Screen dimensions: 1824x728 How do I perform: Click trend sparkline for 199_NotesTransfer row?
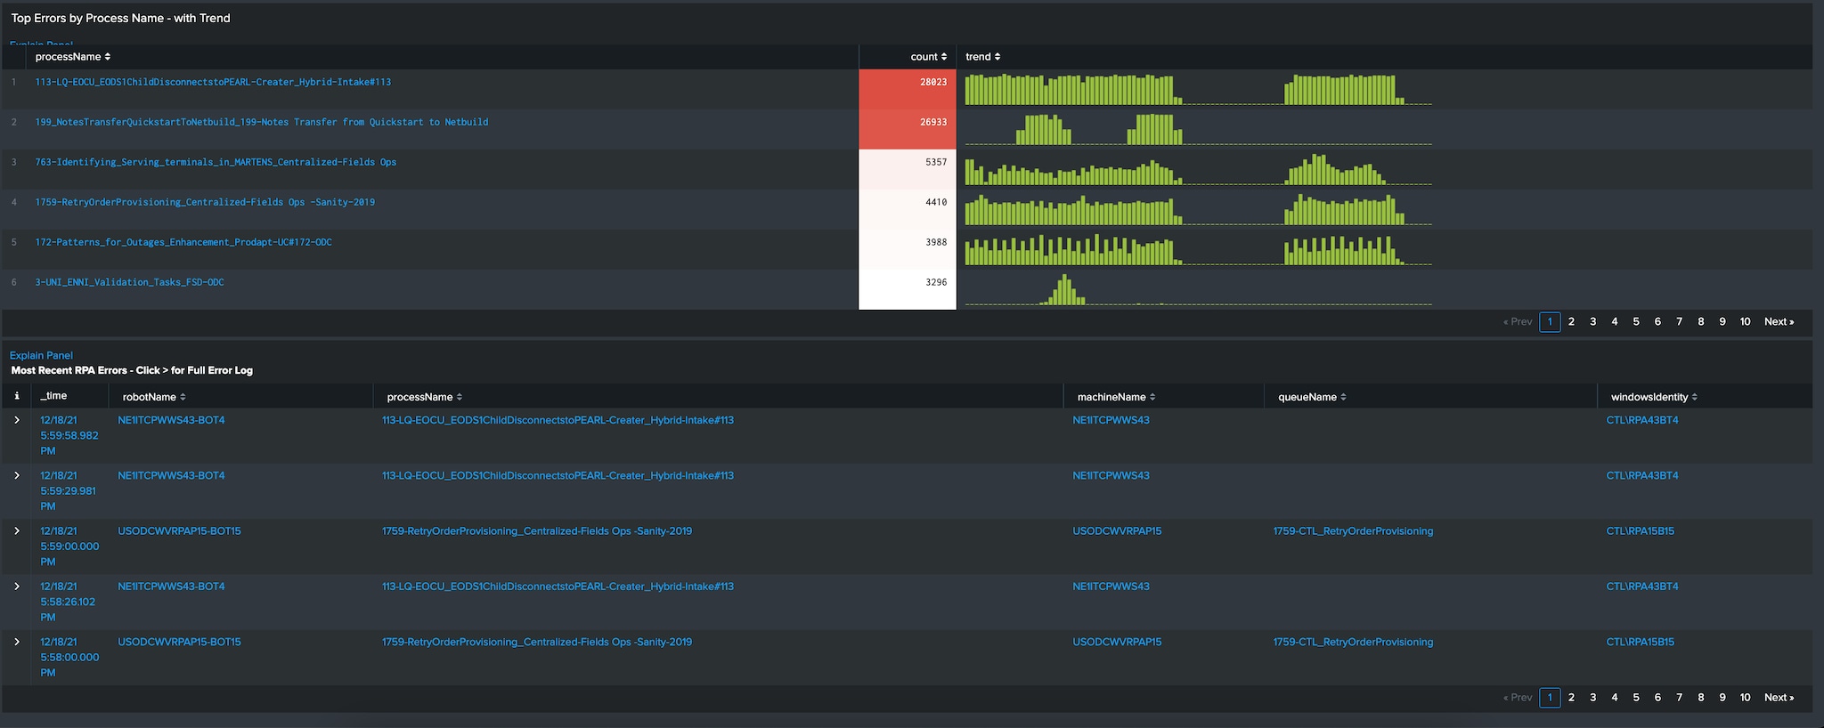tap(1199, 129)
